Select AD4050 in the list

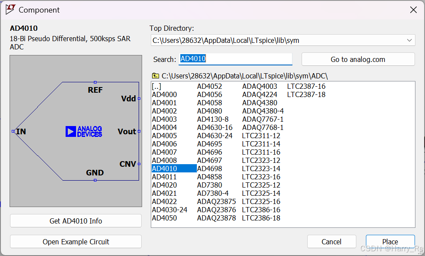(x=164, y=218)
